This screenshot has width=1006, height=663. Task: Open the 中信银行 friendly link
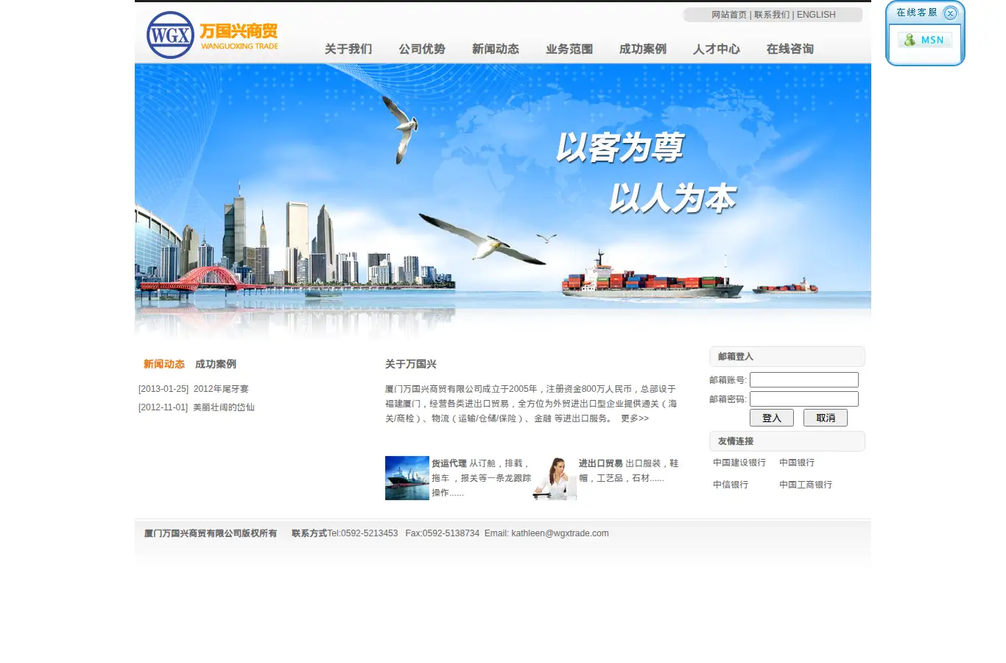pos(731,485)
